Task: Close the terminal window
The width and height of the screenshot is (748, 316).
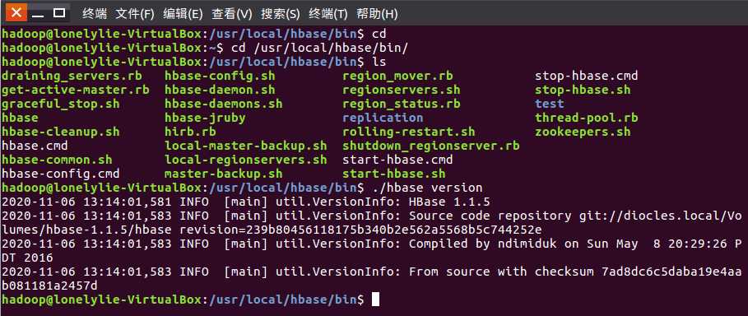Action: pos(16,13)
